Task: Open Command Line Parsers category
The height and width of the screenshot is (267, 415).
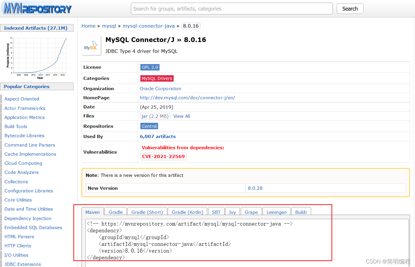Action: coord(30,145)
